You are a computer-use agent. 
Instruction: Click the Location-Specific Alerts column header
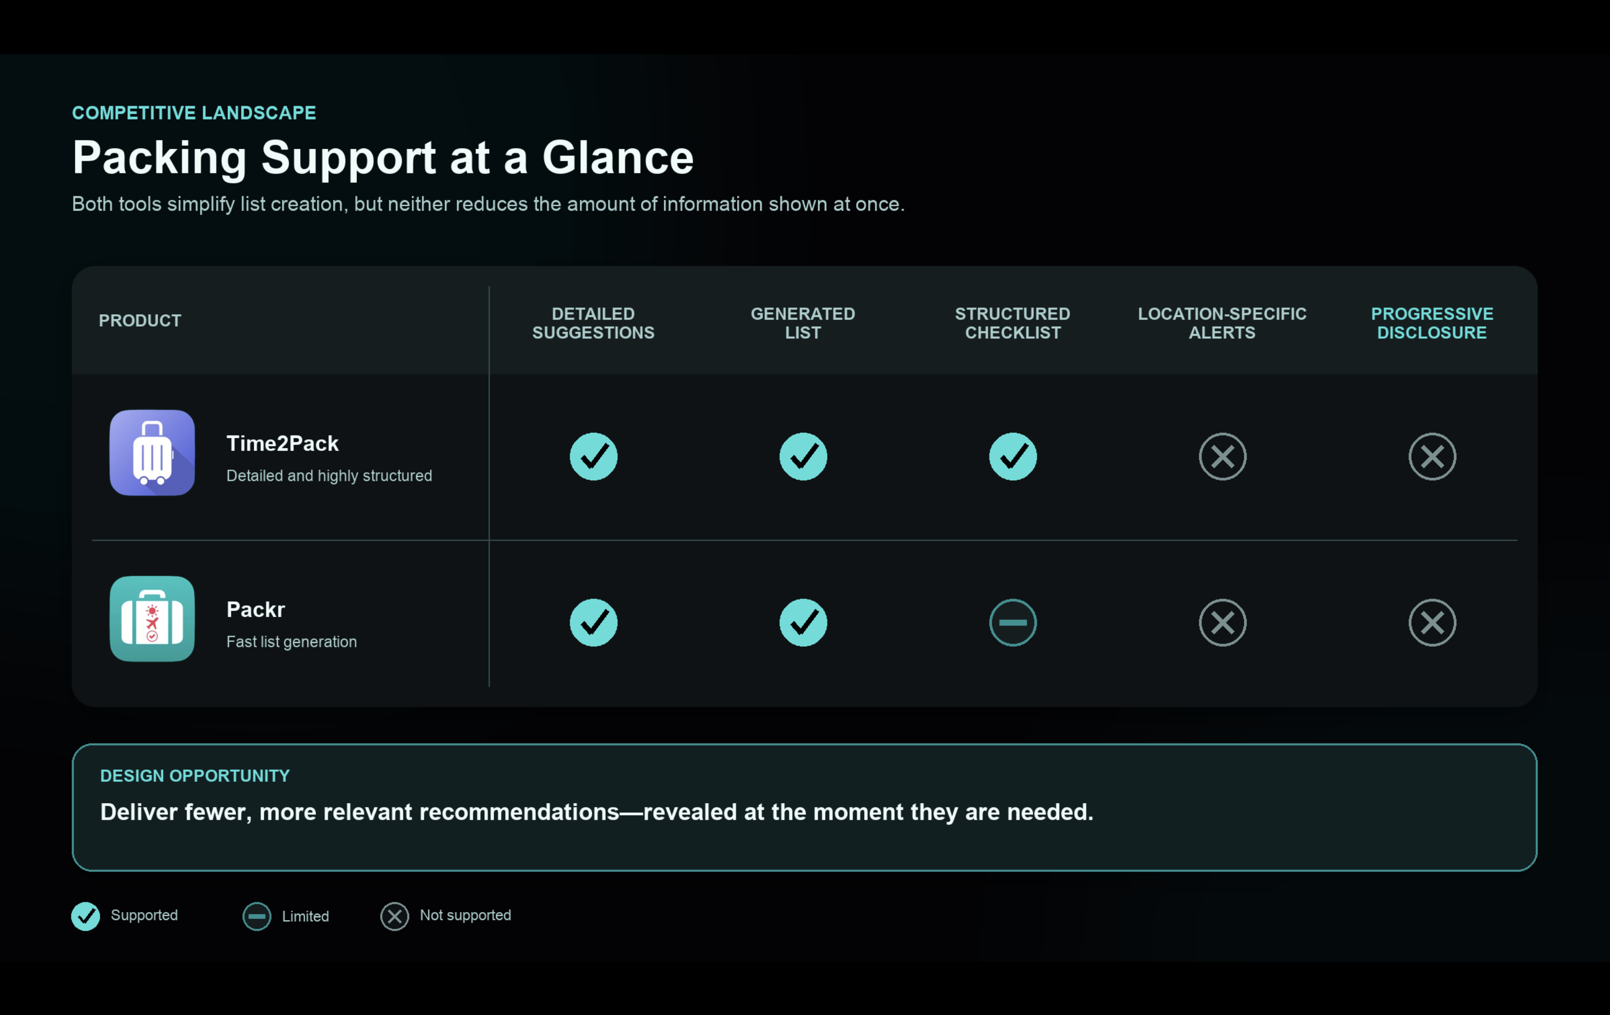click(1222, 323)
